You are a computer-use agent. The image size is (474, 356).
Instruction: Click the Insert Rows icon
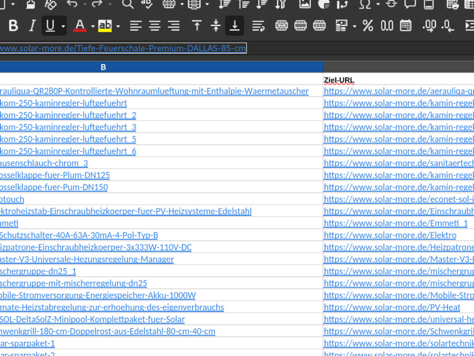(169, 4)
